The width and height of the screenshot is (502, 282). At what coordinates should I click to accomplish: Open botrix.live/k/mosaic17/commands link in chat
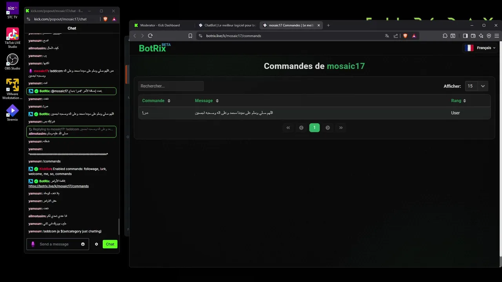58,186
